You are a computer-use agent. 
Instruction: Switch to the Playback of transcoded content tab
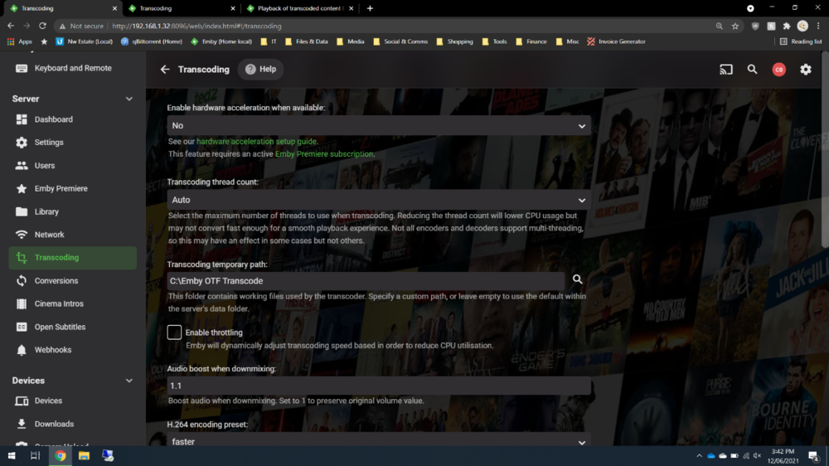300,8
